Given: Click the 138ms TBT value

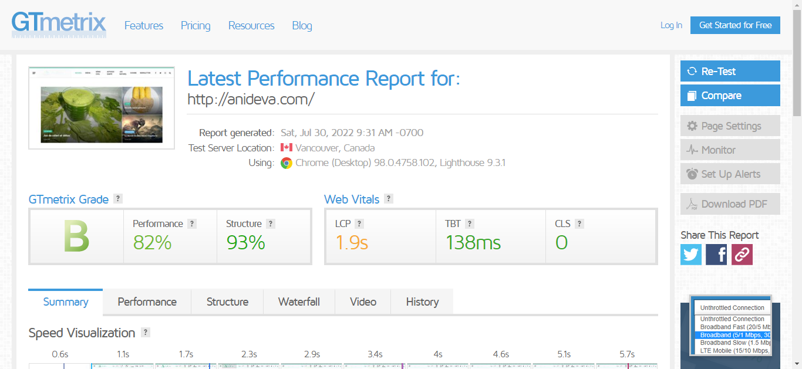Looking at the screenshot, I should [473, 242].
